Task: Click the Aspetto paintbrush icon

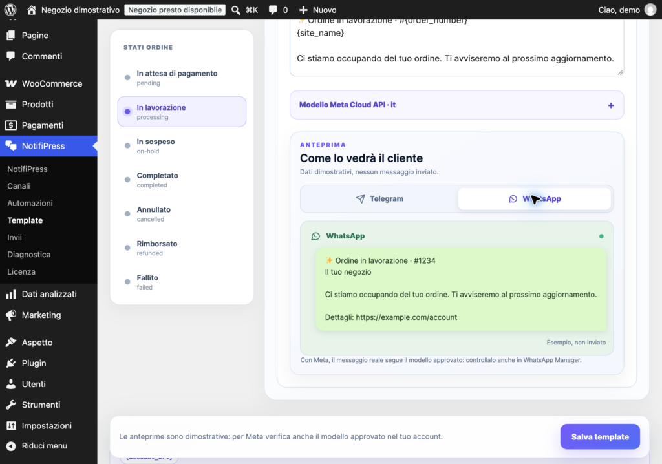Action: coord(11,343)
